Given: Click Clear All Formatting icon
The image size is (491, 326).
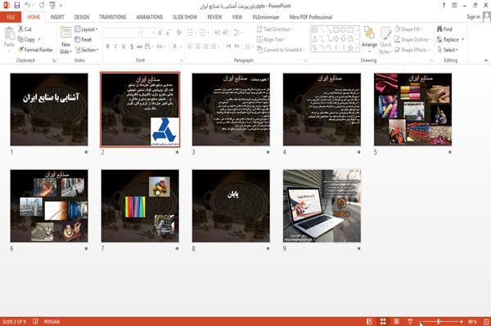Looking at the screenshot, I should [x=178, y=33].
